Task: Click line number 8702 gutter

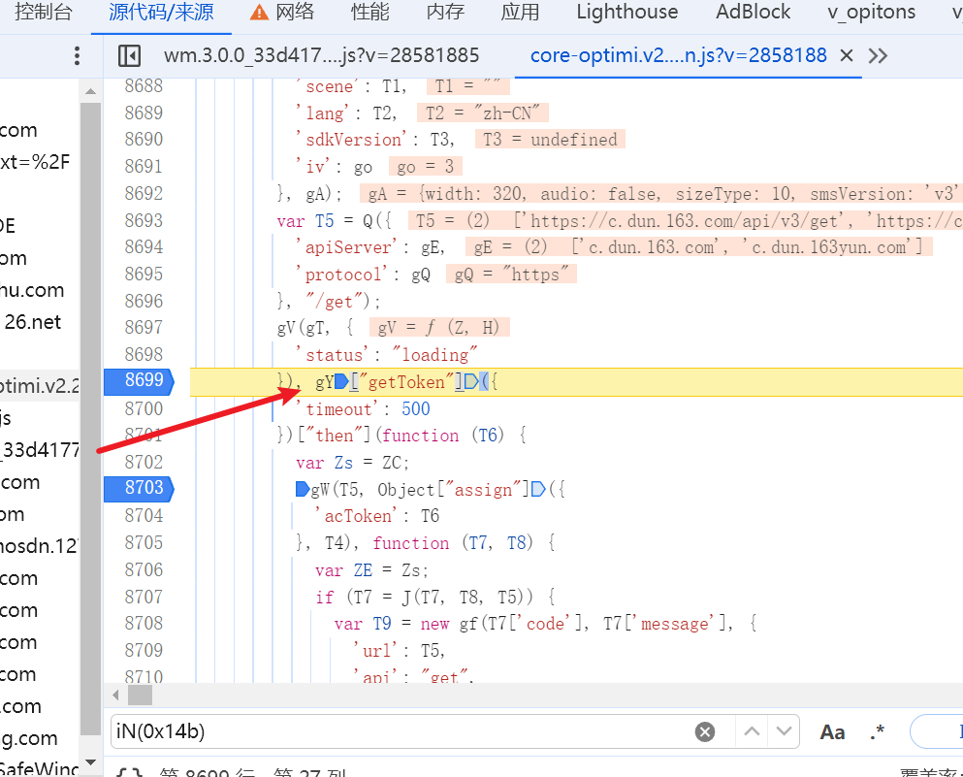Action: (x=144, y=462)
